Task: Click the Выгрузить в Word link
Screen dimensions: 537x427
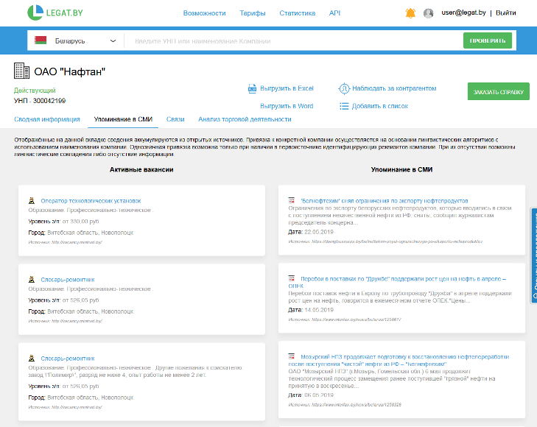Action: (x=287, y=106)
